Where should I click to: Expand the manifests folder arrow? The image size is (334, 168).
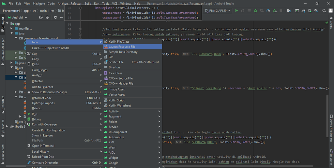click(x=12, y=28)
